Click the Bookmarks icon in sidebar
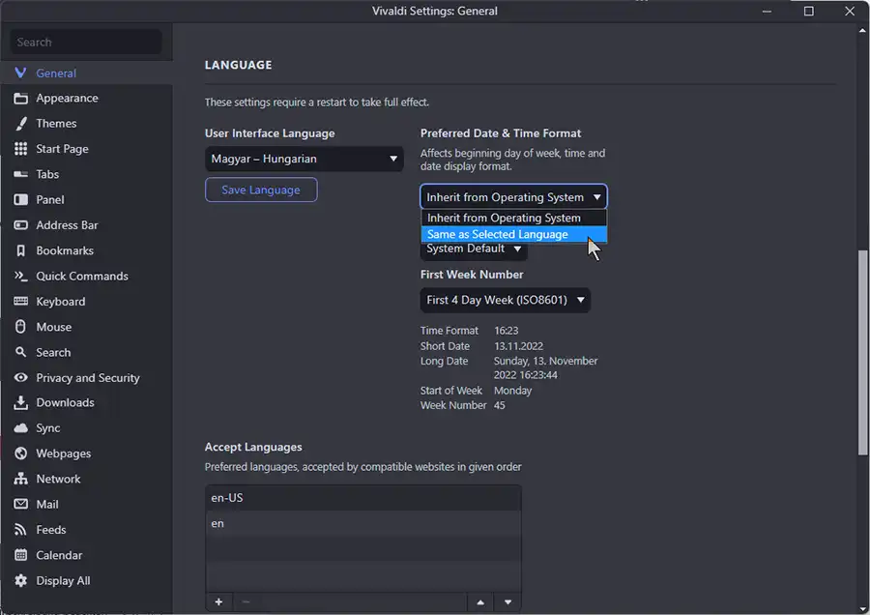870x615 pixels. pyautogui.click(x=20, y=250)
